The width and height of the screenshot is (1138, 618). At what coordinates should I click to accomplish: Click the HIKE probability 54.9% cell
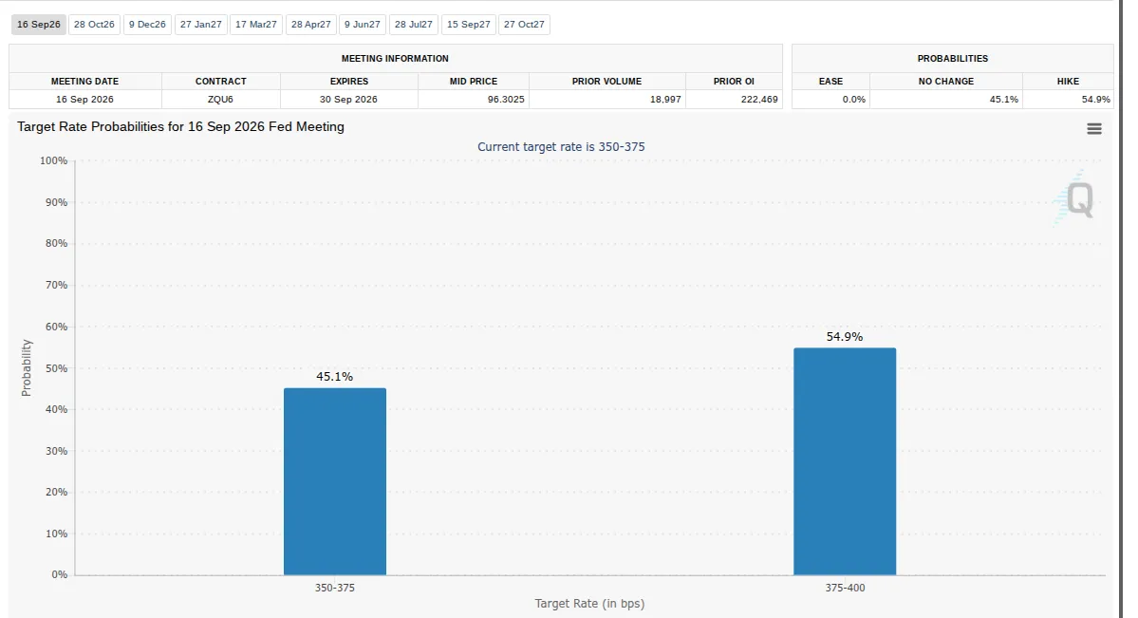pos(1068,100)
